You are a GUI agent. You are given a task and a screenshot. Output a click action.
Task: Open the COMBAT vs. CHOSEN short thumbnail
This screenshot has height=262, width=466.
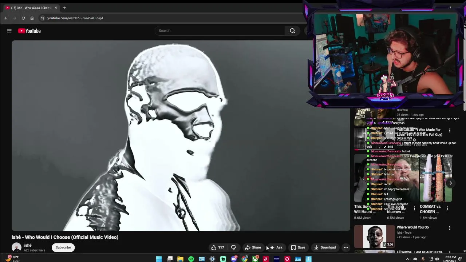click(436, 178)
